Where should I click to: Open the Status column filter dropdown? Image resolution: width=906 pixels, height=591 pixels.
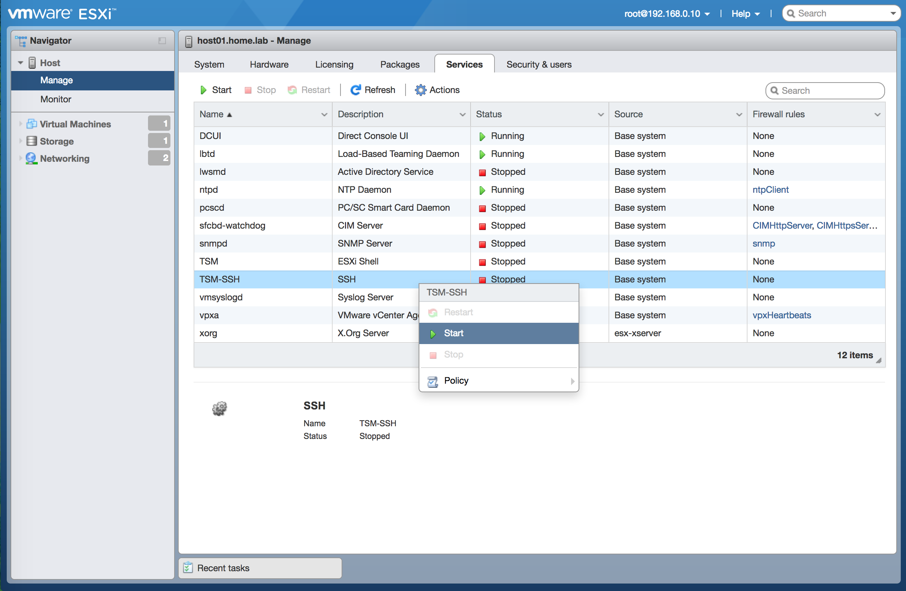(600, 114)
